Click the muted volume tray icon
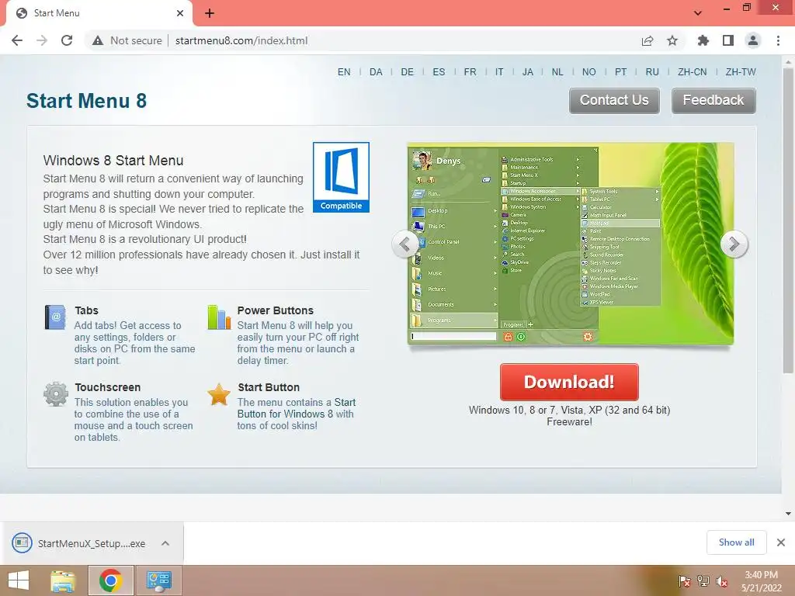The height and width of the screenshot is (596, 795). point(721,581)
